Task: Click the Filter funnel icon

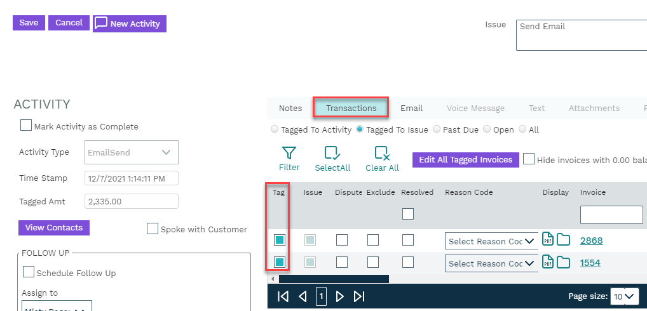Action: 289,153
